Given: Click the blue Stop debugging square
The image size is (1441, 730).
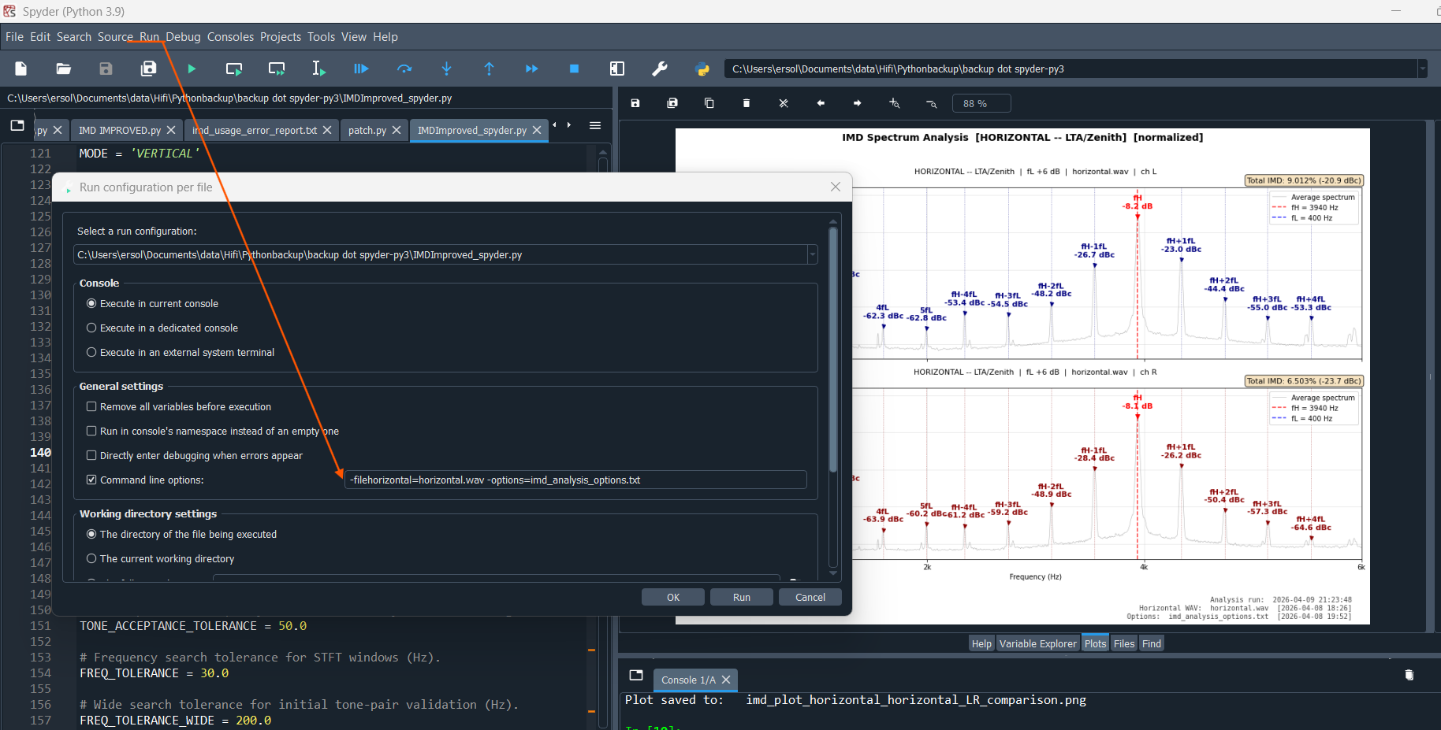Looking at the screenshot, I should click(x=574, y=69).
